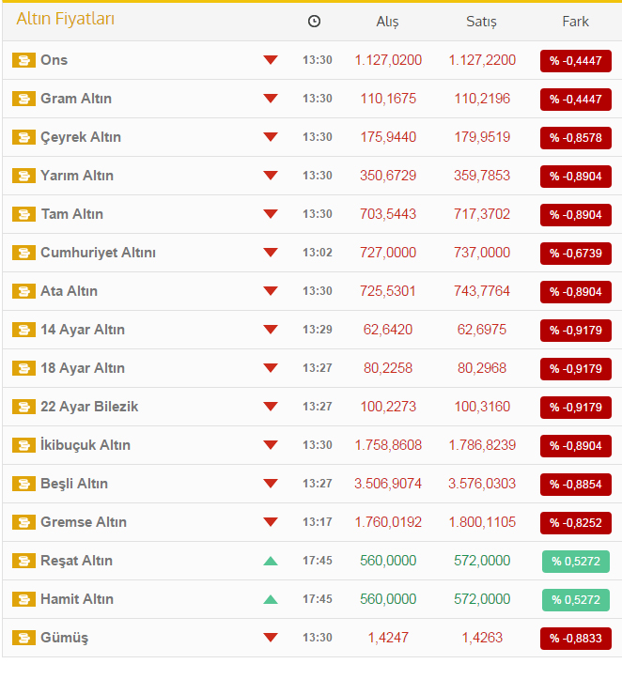Click the Satış column header

481,22
